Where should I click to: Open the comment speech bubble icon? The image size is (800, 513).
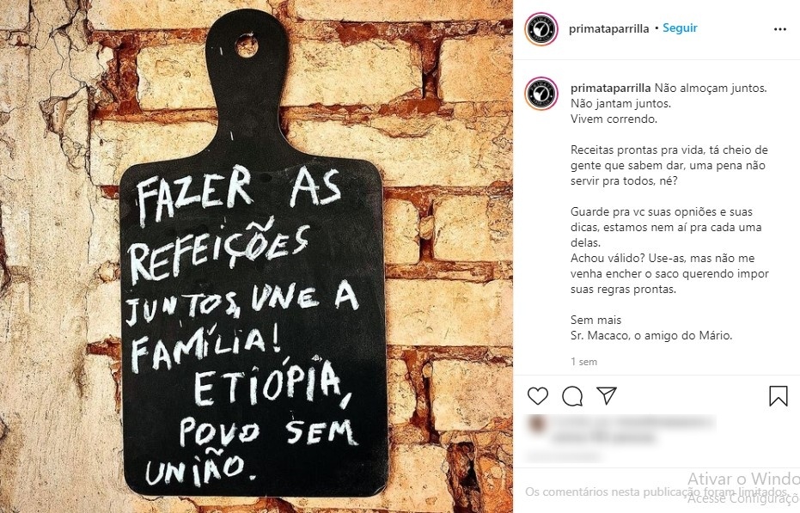click(572, 396)
